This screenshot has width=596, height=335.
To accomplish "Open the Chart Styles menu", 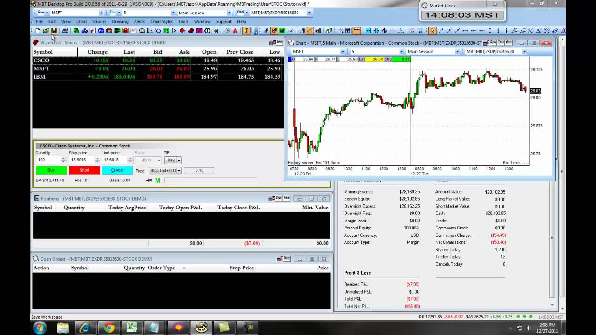I will 162,21.
